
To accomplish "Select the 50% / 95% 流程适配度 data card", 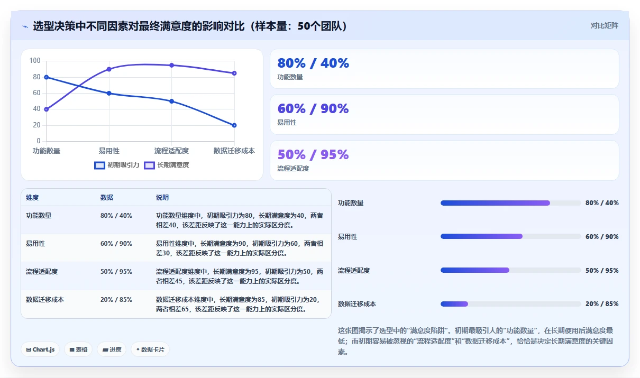I will pos(444,160).
